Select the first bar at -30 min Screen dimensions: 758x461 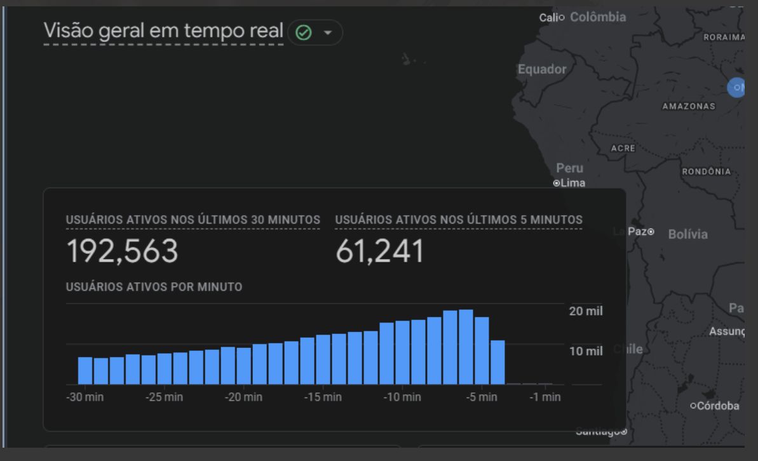coord(85,370)
